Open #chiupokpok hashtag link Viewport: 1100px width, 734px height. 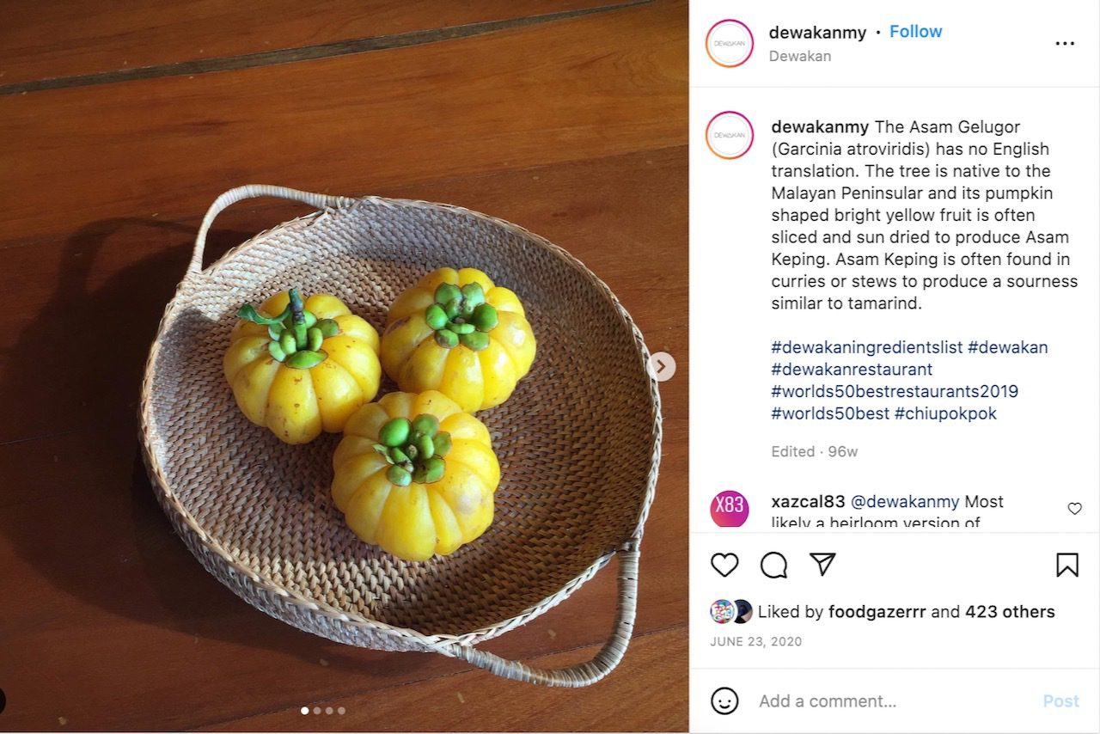(945, 413)
